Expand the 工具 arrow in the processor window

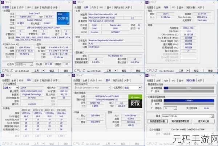click(x=43, y=71)
